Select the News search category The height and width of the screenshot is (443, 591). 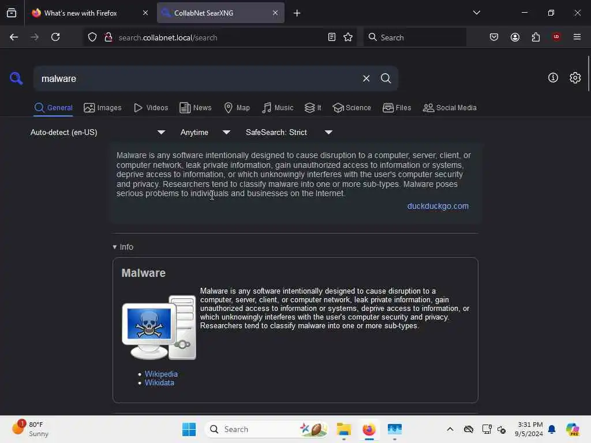195,108
